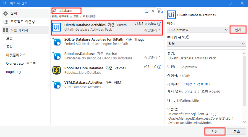Select the 마켓플레이스 package source
Image resolution: width=248 pixels, height=137 pixels.
pos(16,55)
